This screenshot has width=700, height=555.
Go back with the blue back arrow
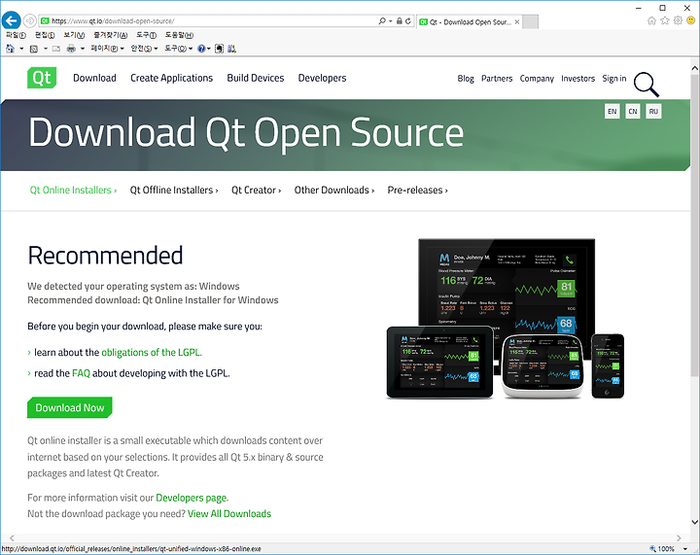pyautogui.click(x=11, y=20)
